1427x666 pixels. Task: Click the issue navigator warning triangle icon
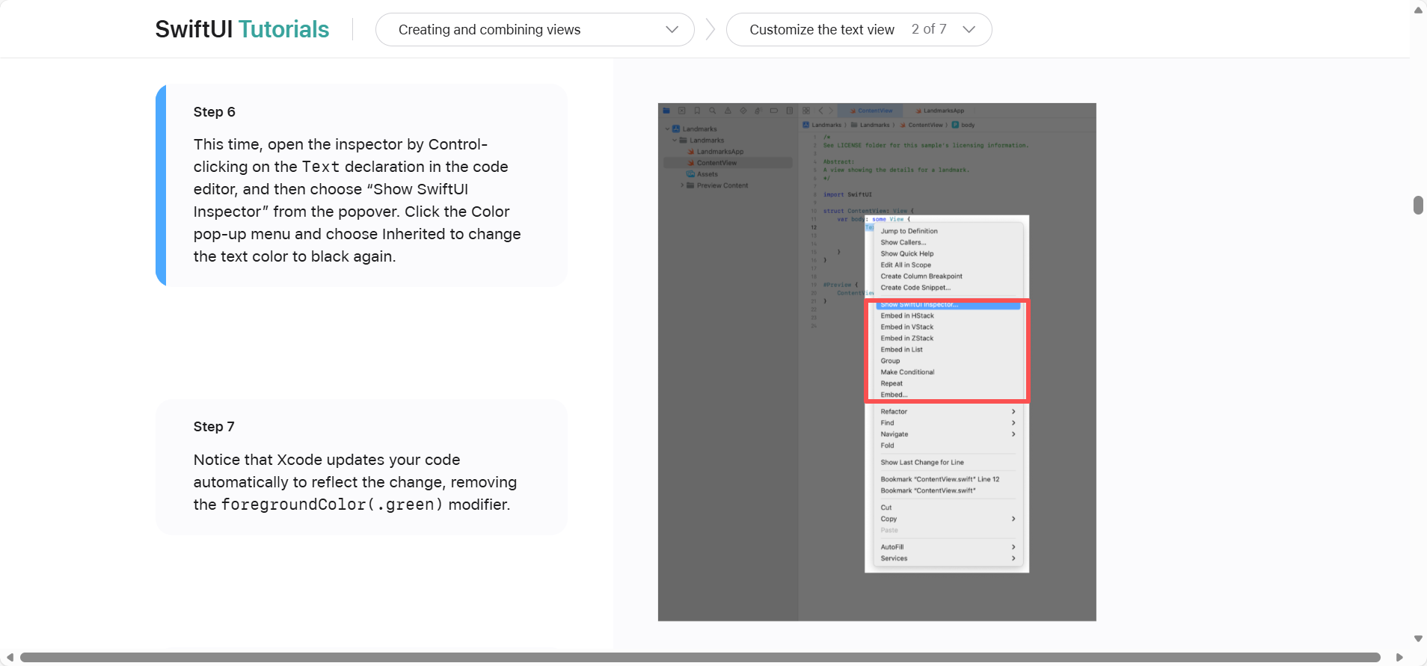pyautogui.click(x=728, y=111)
